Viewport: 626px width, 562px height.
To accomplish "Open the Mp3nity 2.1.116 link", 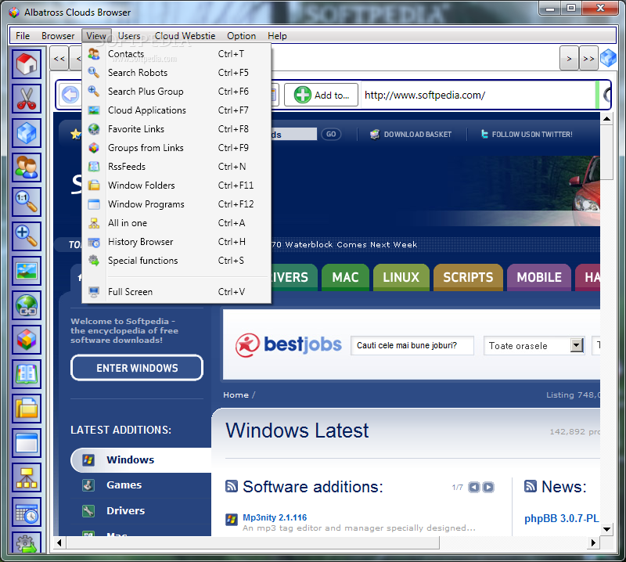I will pyautogui.click(x=275, y=517).
